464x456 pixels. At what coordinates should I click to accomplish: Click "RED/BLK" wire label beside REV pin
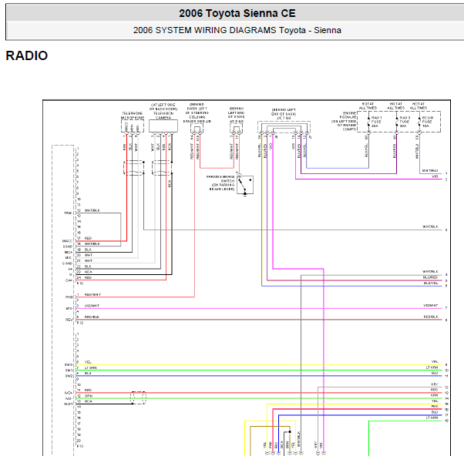[x=92, y=317]
